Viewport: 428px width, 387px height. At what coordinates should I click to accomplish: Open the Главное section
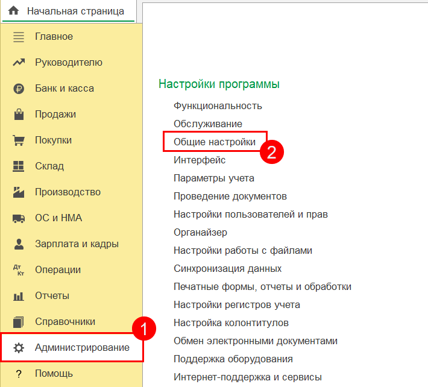click(54, 37)
